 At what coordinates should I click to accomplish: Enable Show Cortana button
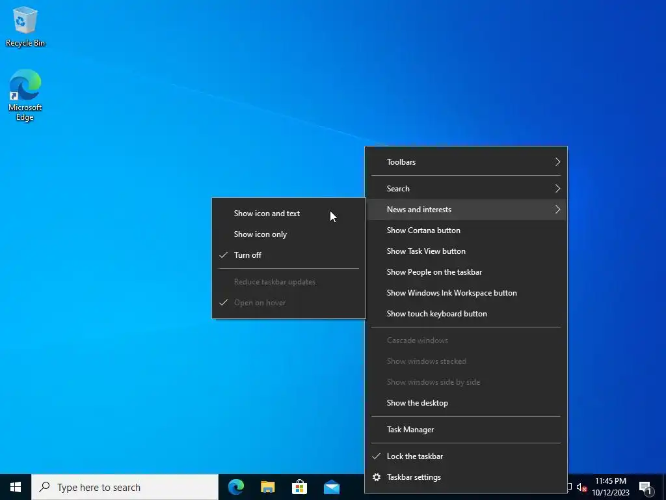(466, 230)
